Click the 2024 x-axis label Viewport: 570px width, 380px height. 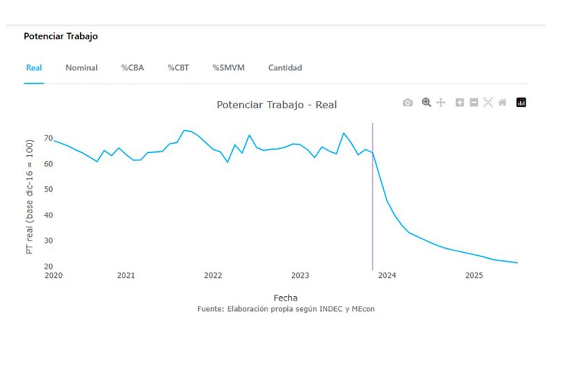(387, 276)
